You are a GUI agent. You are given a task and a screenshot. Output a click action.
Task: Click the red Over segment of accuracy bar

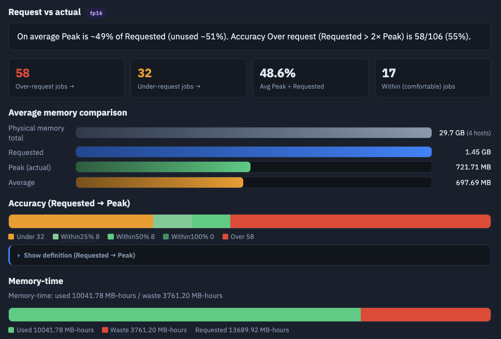tap(360, 221)
